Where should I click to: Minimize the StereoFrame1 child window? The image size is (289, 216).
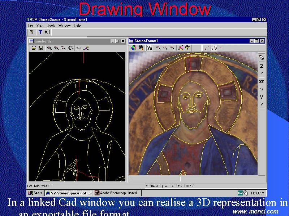coord(251,41)
